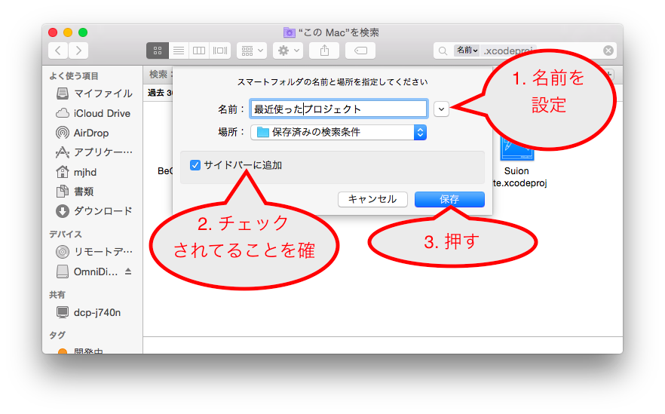The height and width of the screenshot is (414, 665).
Task: Open the item arrangement dropdown
Action: 252,51
